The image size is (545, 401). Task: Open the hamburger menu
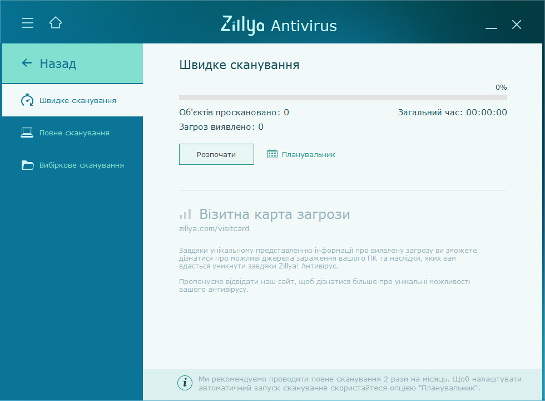pyautogui.click(x=27, y=23)
